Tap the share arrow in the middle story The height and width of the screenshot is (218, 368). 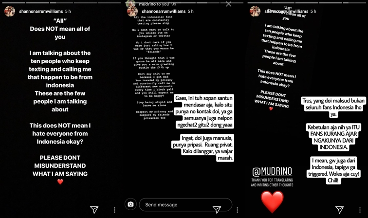pos(217,210)
